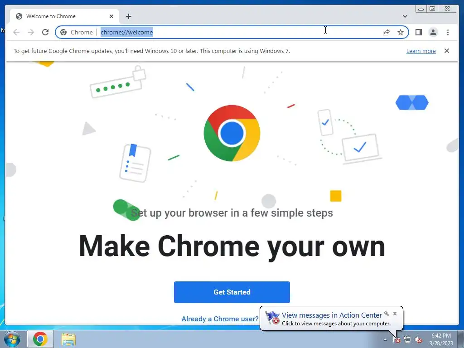The image size is (464, 348).
Task: Click the "Set up your browser" subtitle text
Action: pos(232,213)
